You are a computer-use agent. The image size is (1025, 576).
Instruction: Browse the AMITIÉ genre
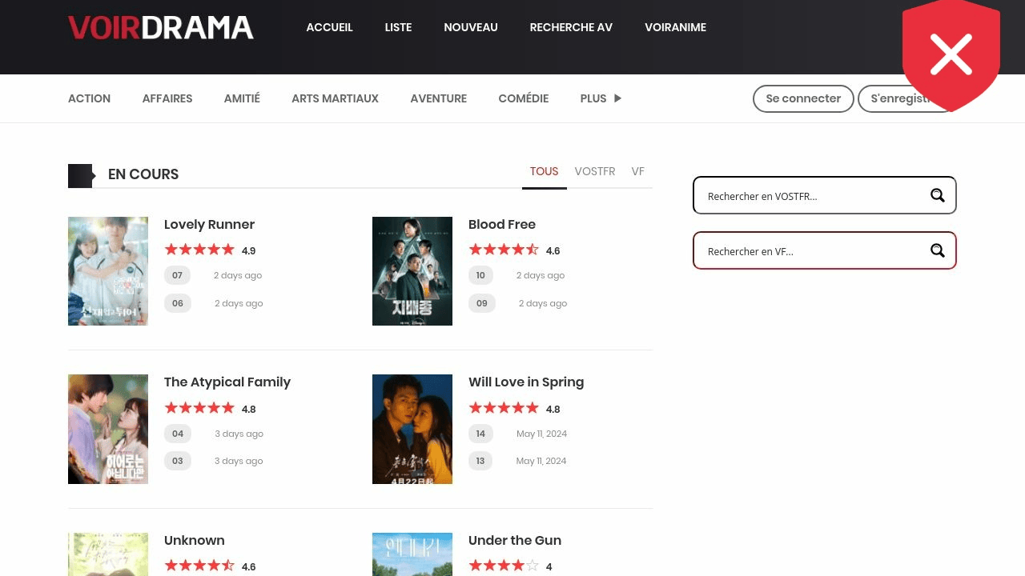click(x=242, y=98)
